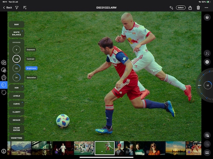
Task: Delete photo with trash icon
Action: (198, 8)
